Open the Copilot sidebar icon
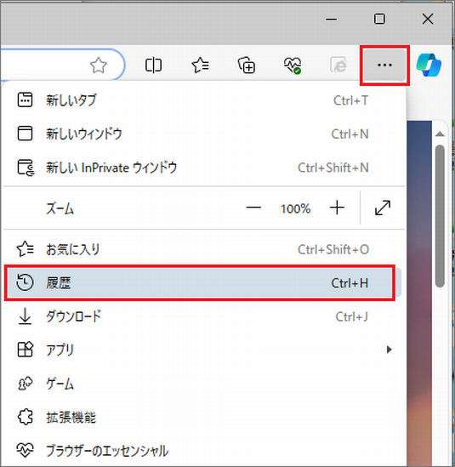455x467 pixels. click(x=429, y=65)
